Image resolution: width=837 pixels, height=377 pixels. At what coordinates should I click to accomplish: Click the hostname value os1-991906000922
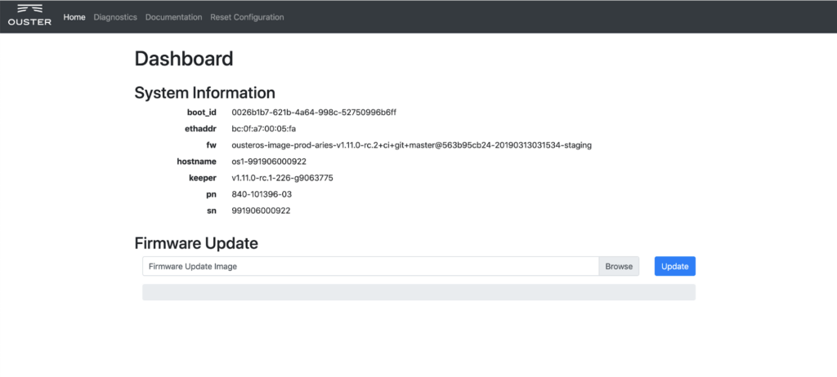pos(269,162)
